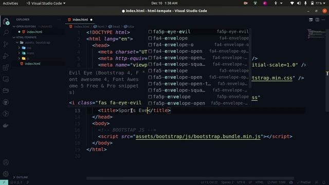
Task: Collapse the Open Editors section
Action: point(14,27)
